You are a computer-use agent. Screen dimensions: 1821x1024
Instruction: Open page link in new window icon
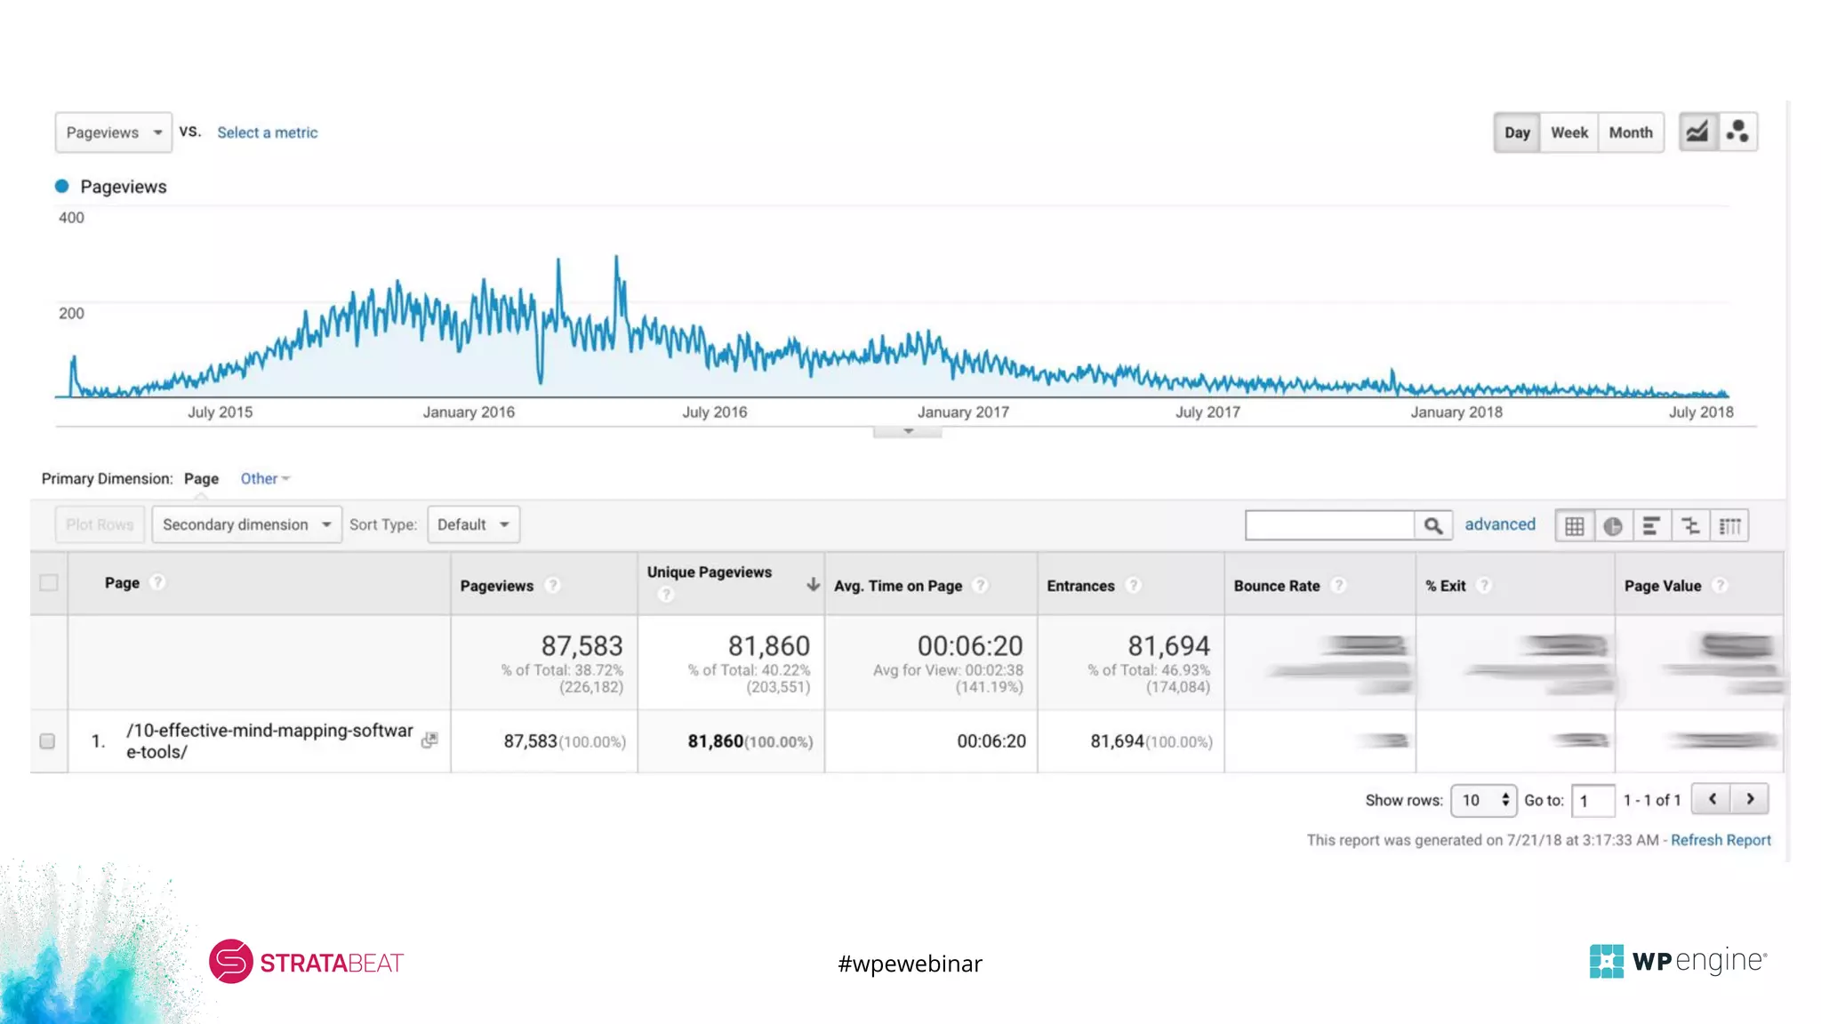coord(429,740)
